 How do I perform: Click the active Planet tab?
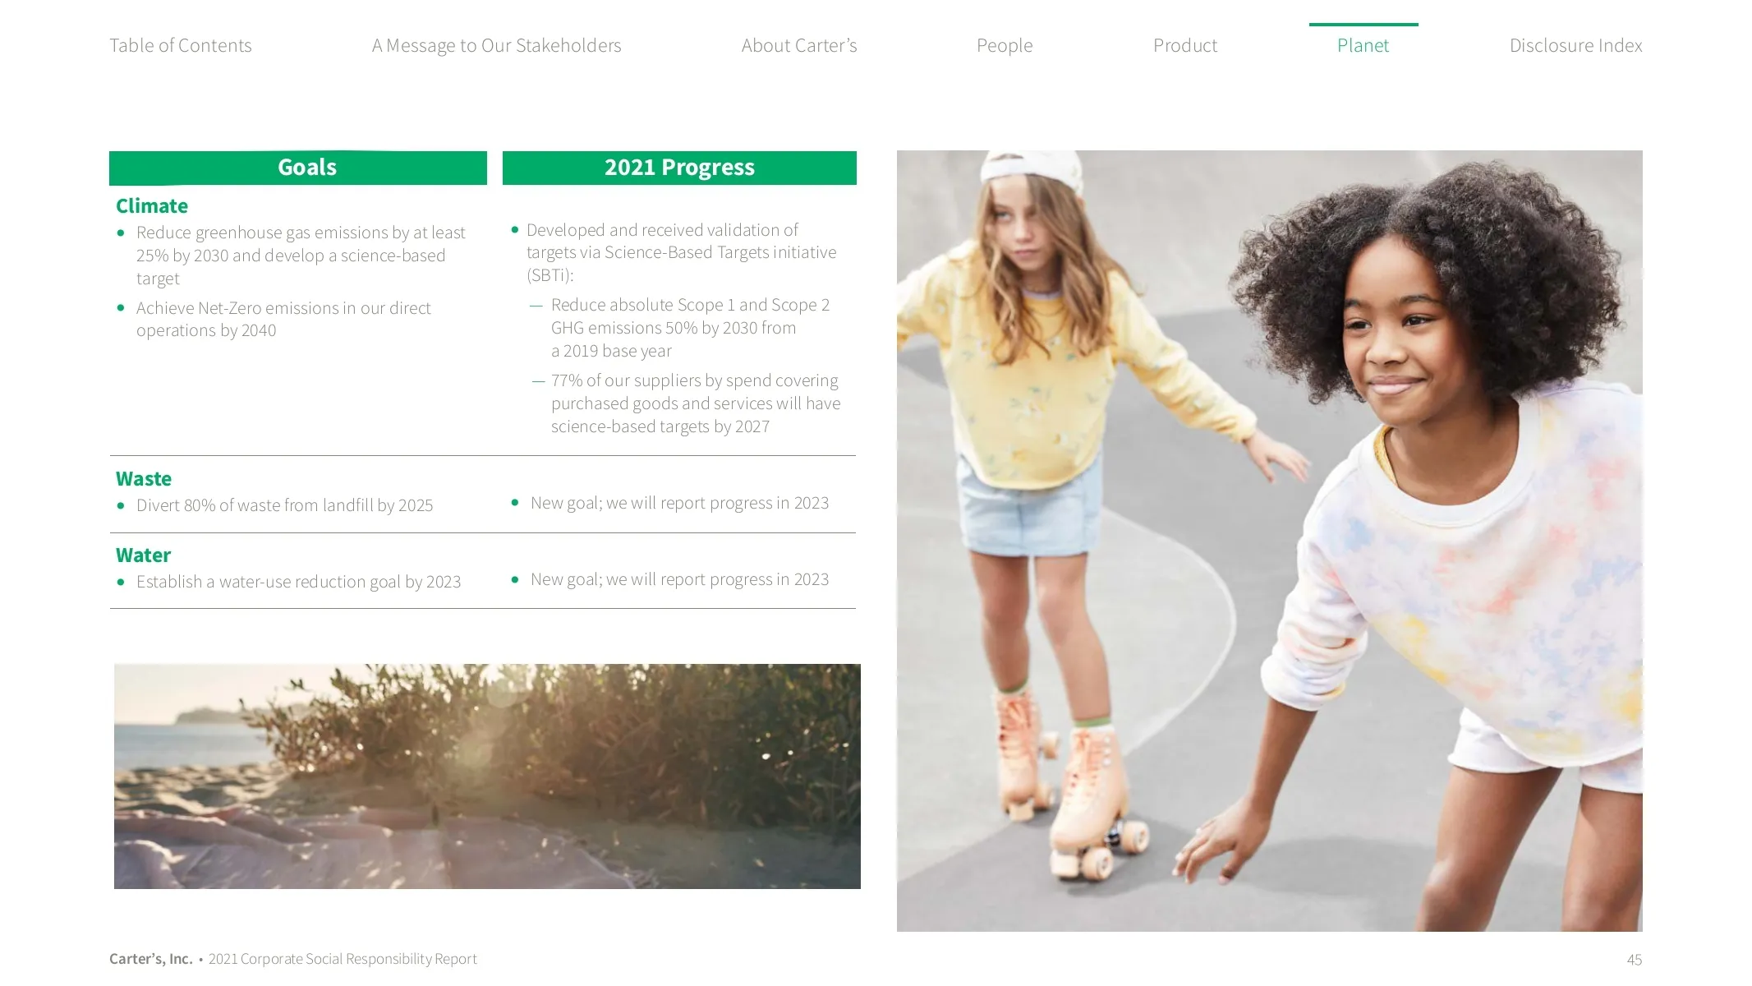[1363, 45]
